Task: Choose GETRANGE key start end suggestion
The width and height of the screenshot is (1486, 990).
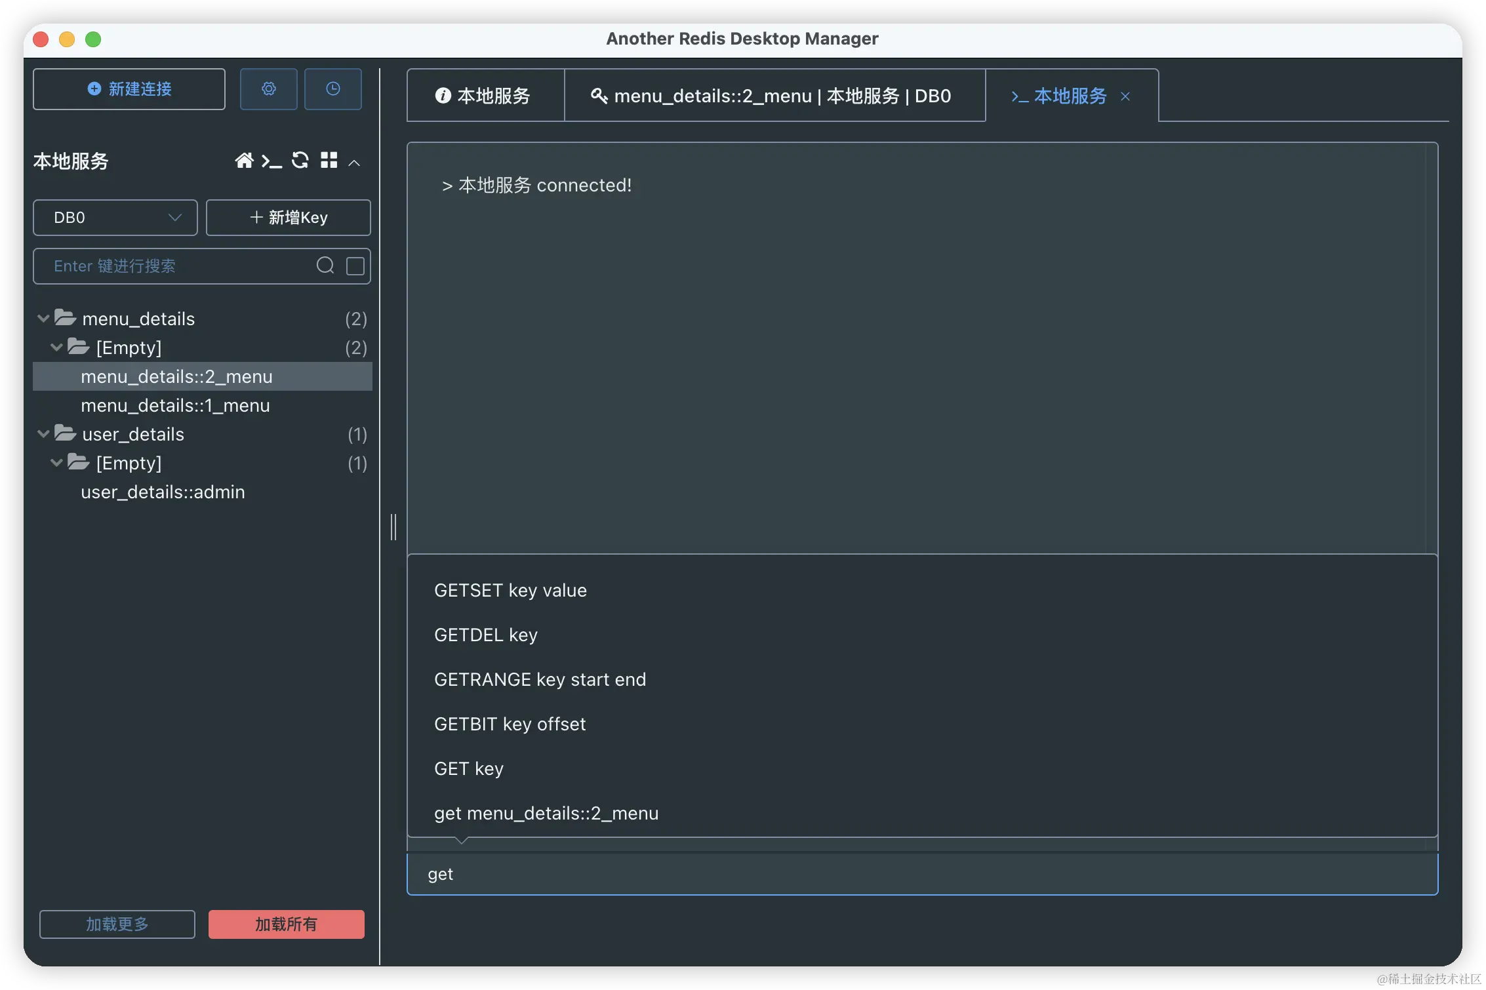Action: tap(922, 679)
